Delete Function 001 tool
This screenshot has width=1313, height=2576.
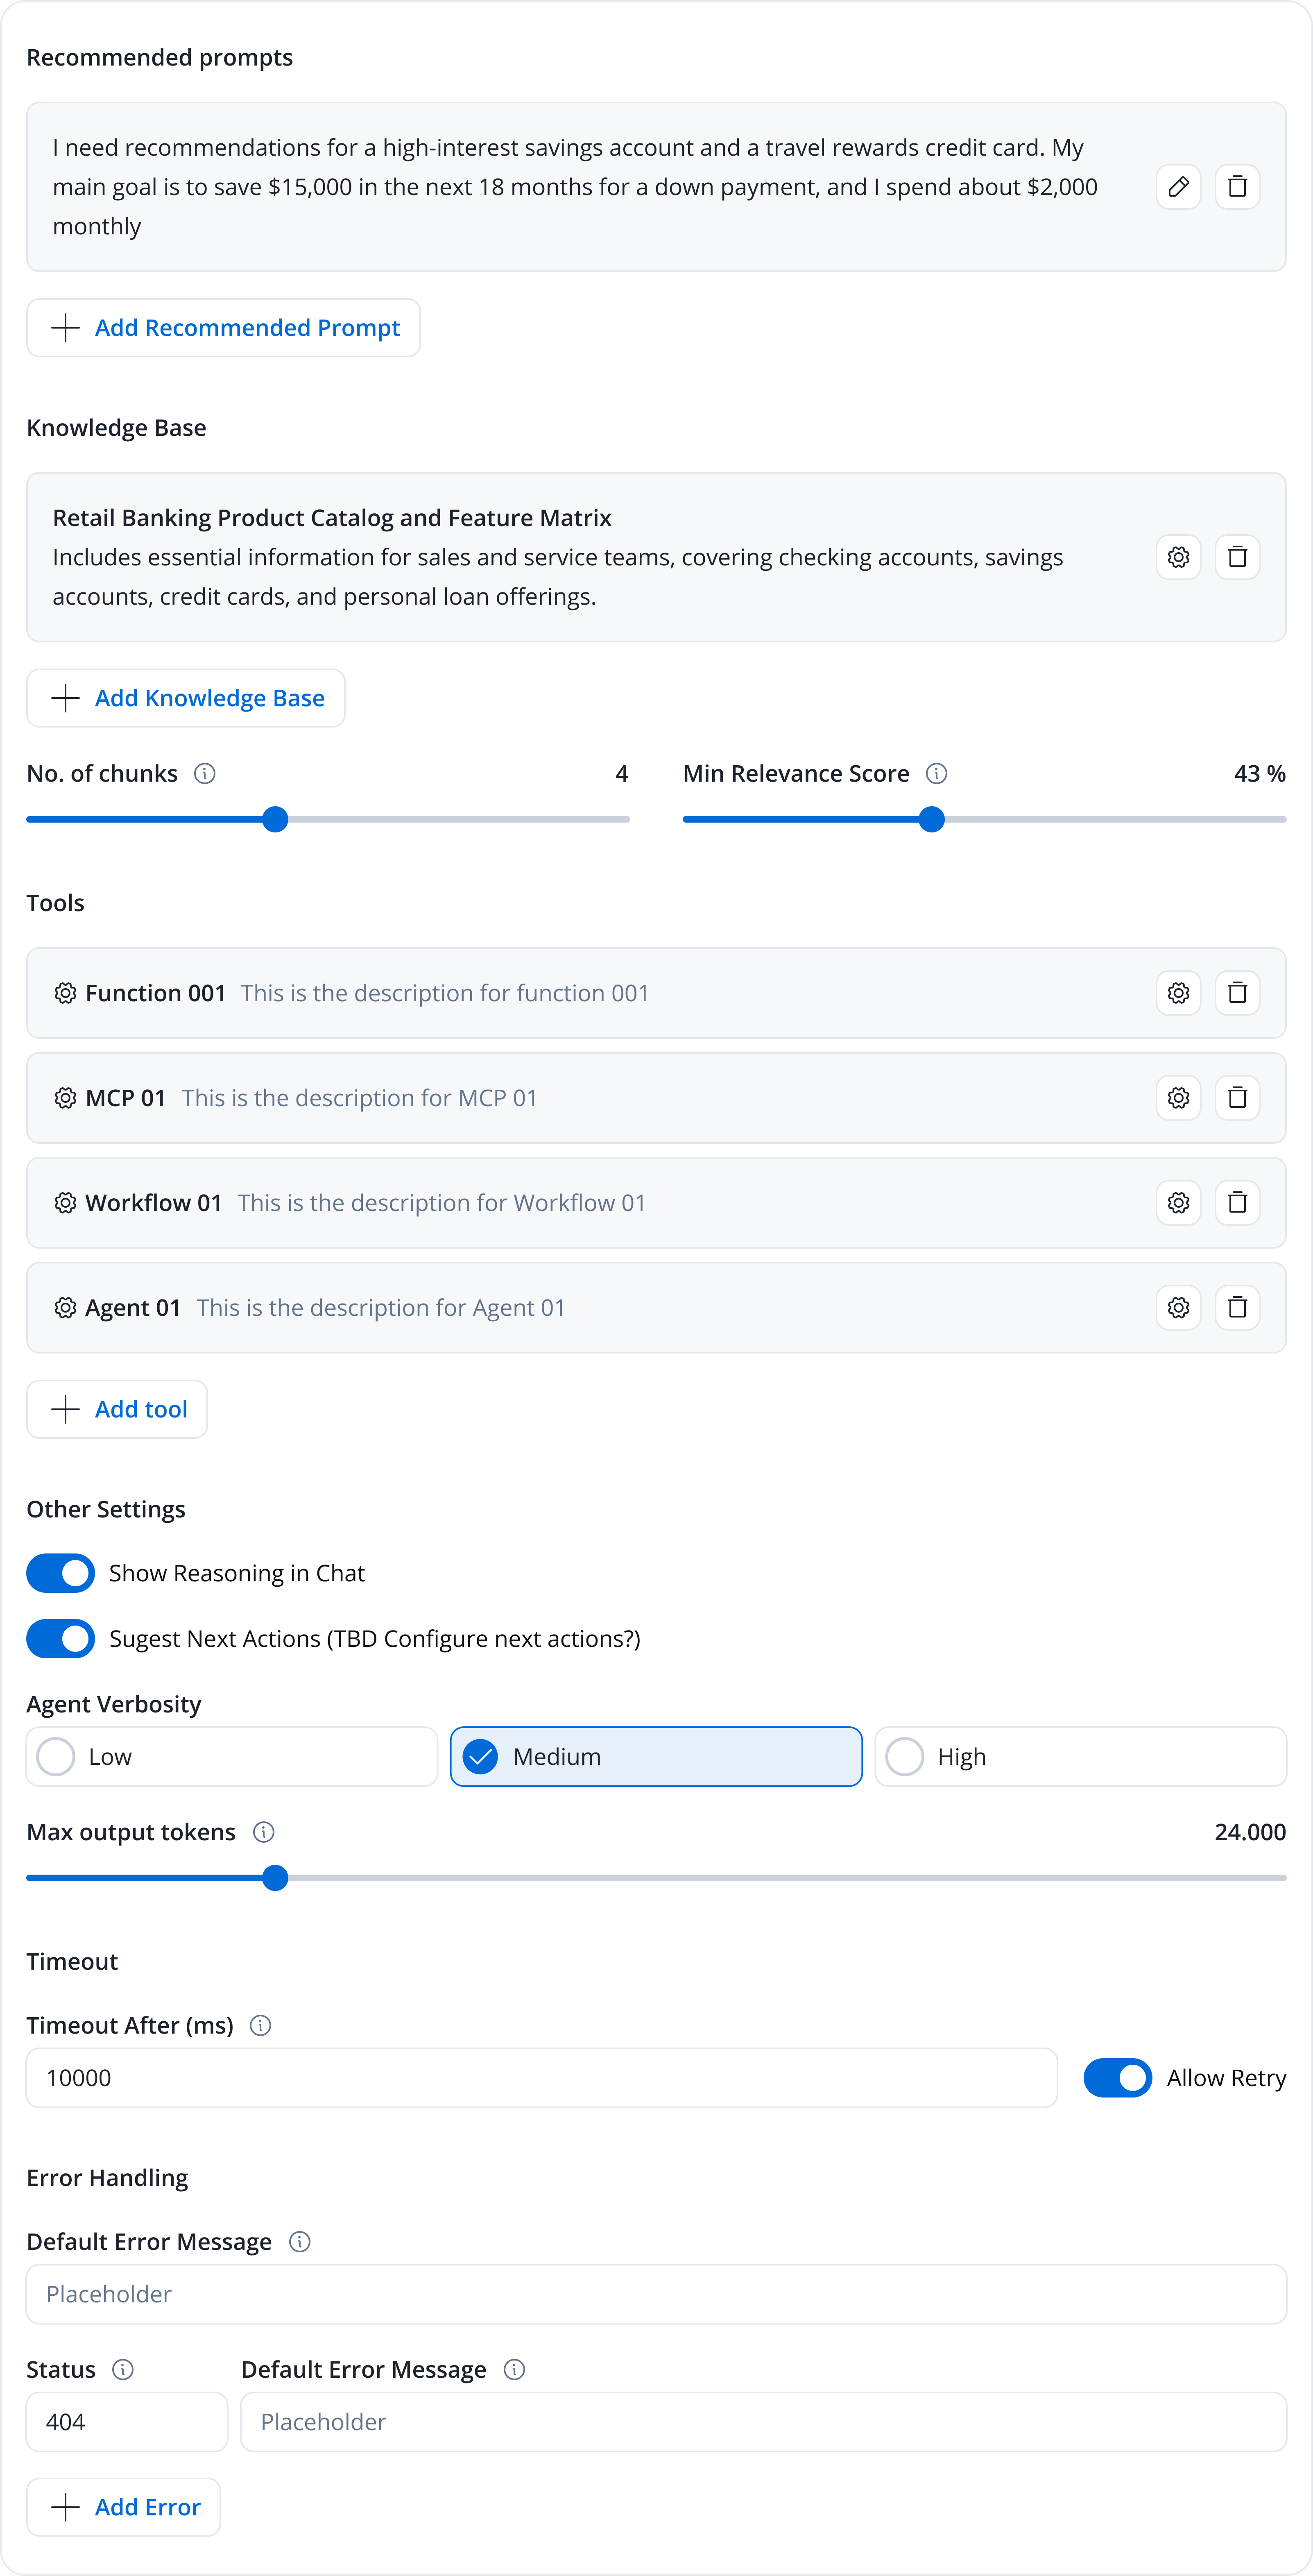(1237, 993)
